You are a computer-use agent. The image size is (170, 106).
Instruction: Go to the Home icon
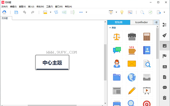coord(4,12)
